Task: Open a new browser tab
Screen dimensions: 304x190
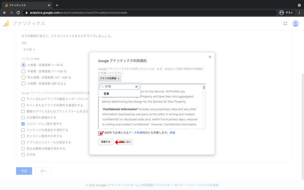Action: (57, 5)
